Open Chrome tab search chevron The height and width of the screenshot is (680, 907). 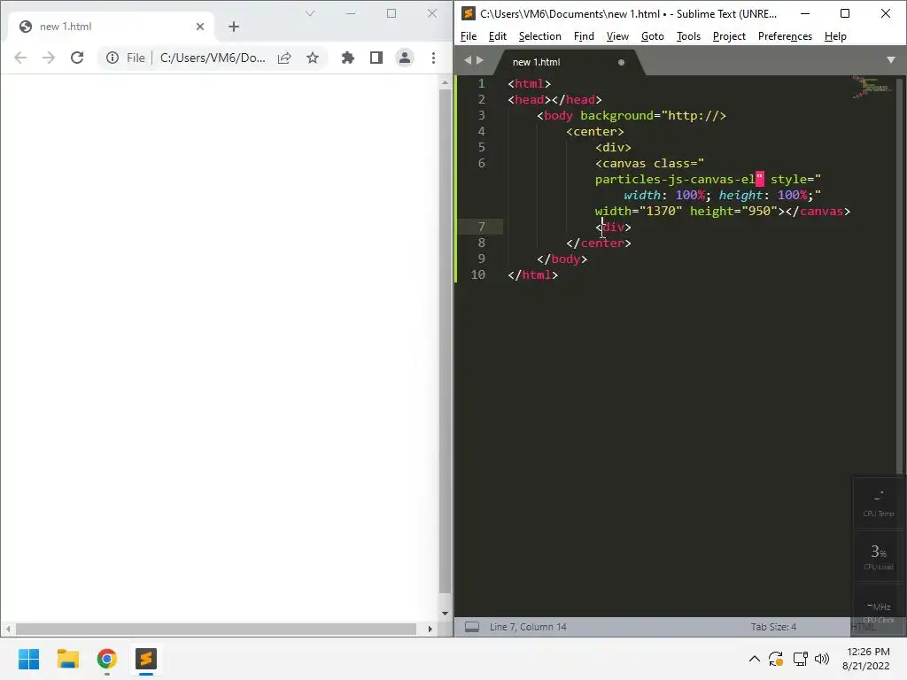pos(310,13)
